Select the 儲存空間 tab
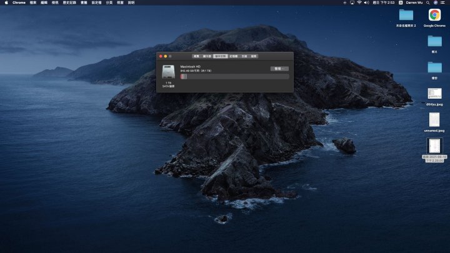The height and width of the screenshot is (253, 450). coord(221,56)
